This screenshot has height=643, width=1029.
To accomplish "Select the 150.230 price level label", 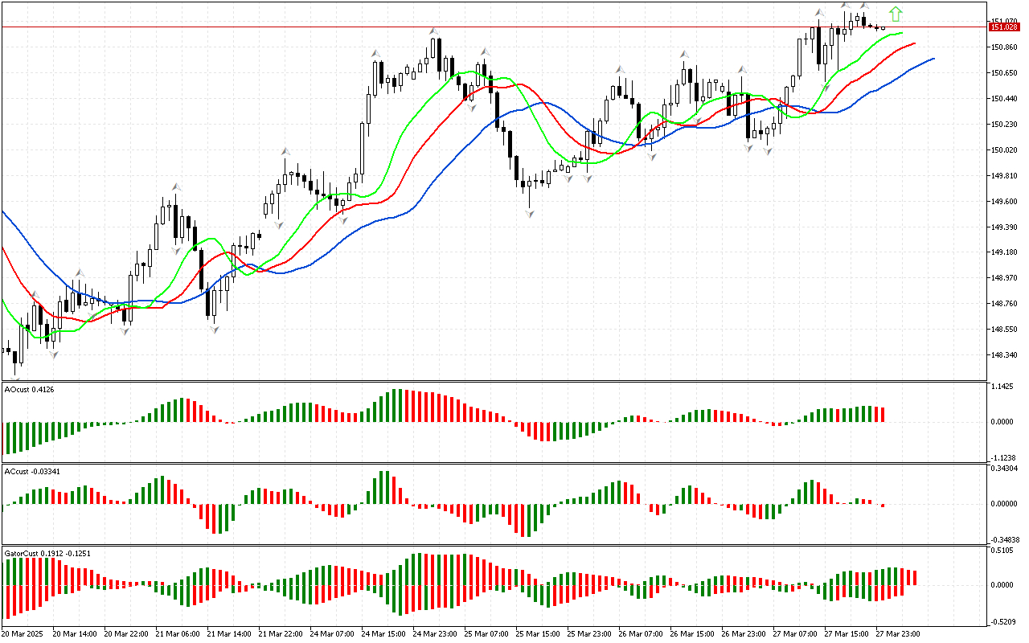I will [x=1005, y=125].
